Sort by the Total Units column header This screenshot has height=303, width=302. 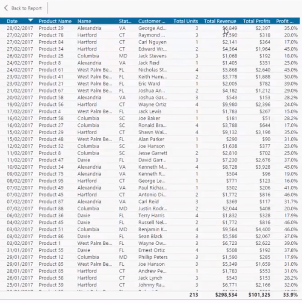coord(186,21)
